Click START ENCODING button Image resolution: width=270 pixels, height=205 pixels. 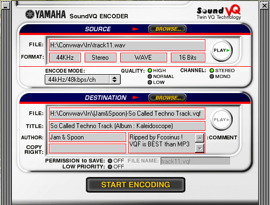coord(136,185)
